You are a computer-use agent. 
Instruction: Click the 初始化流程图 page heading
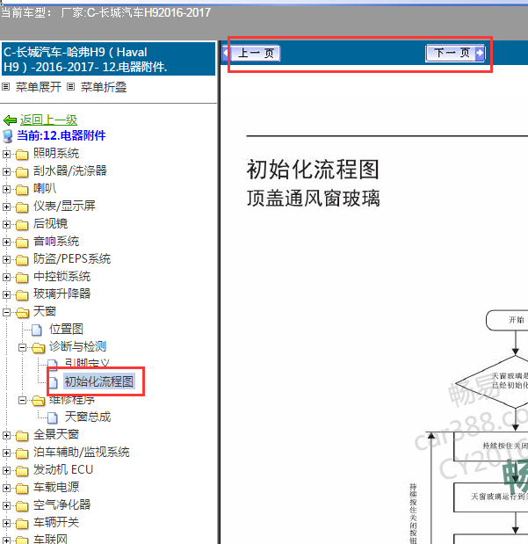coord(313,170)
